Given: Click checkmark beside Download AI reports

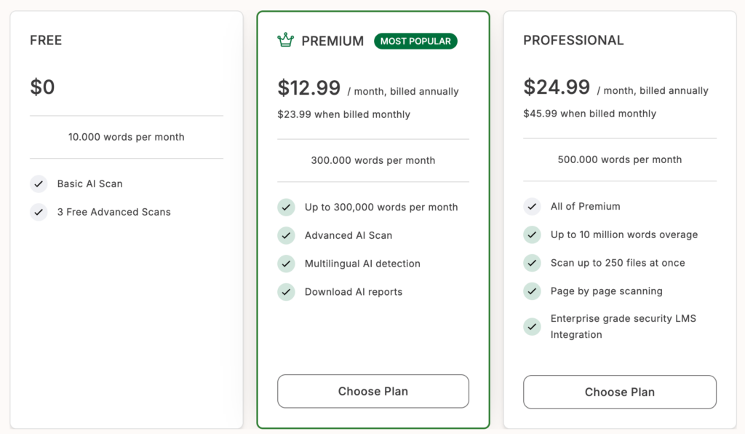Looking at the screenshot, I should click(286, 292).
